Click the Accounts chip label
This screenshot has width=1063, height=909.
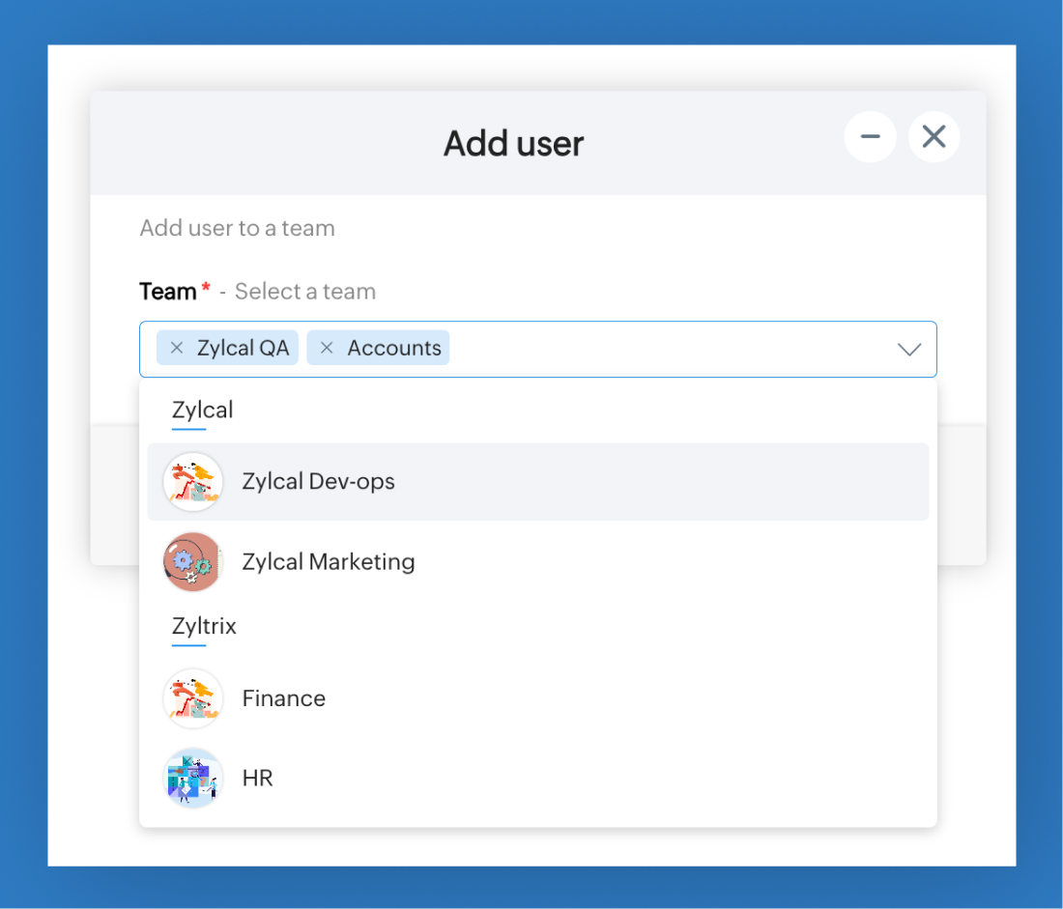[x=394, y=349]
